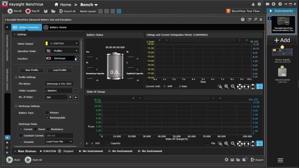Click the red Stop All icon

[x=28, y=11]
